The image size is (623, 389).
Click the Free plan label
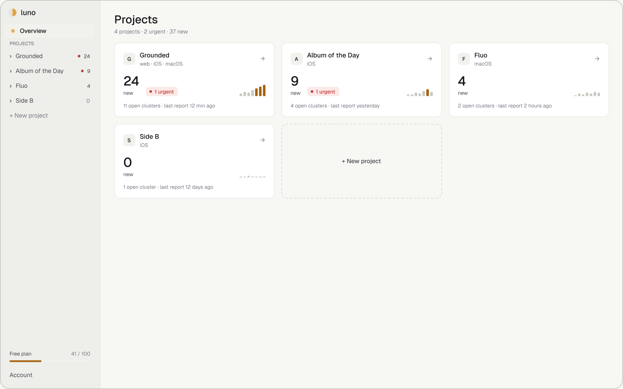coord(21,354)
